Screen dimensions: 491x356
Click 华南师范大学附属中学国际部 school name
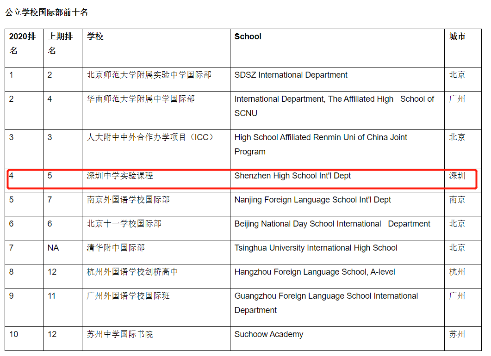(141, 99)
